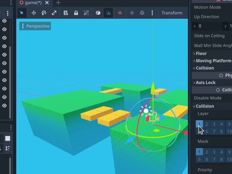
Task: Edit the Up Direction x value field
Action: [x=207, y=26]
